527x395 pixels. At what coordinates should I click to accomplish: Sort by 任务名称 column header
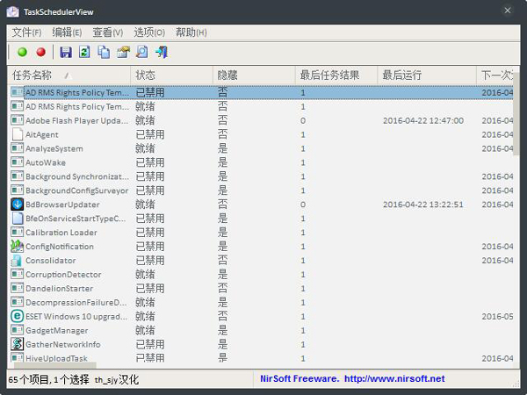[x=69, y=75]
